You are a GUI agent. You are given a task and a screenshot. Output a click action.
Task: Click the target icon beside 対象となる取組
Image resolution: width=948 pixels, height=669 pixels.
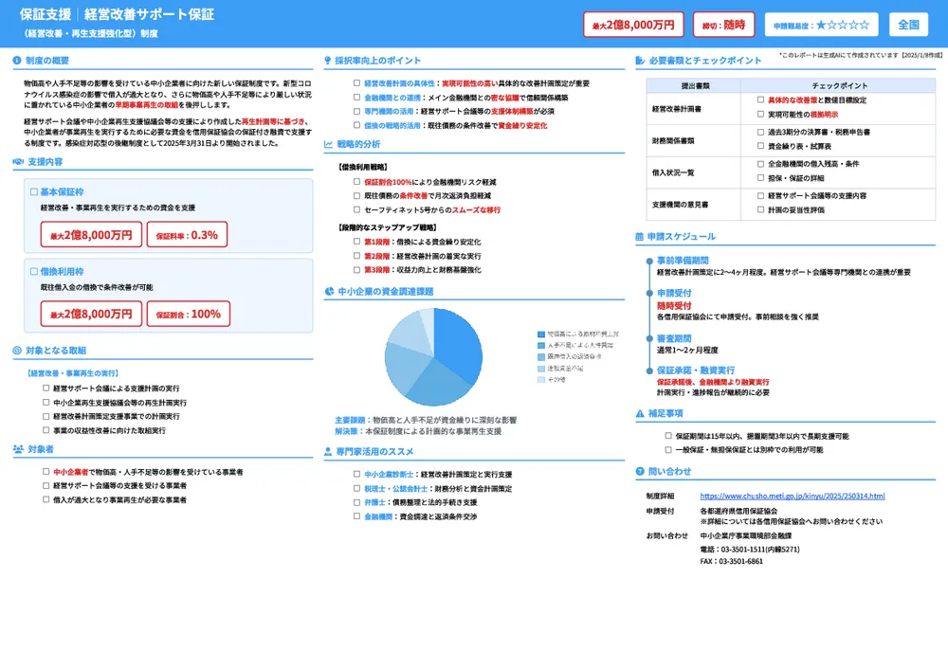coord(18,351)
